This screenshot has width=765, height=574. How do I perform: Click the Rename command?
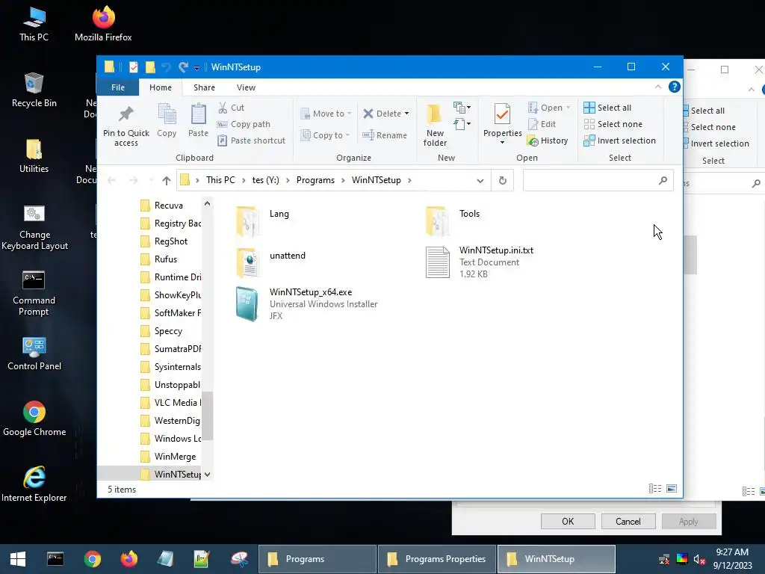point(385,135)
